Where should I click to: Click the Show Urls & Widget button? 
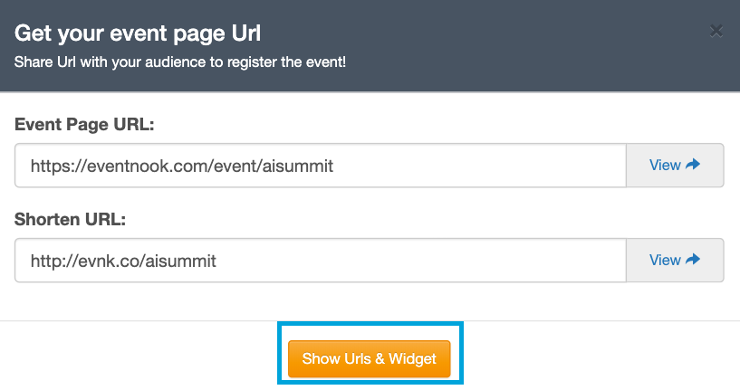tap(369, 359)
